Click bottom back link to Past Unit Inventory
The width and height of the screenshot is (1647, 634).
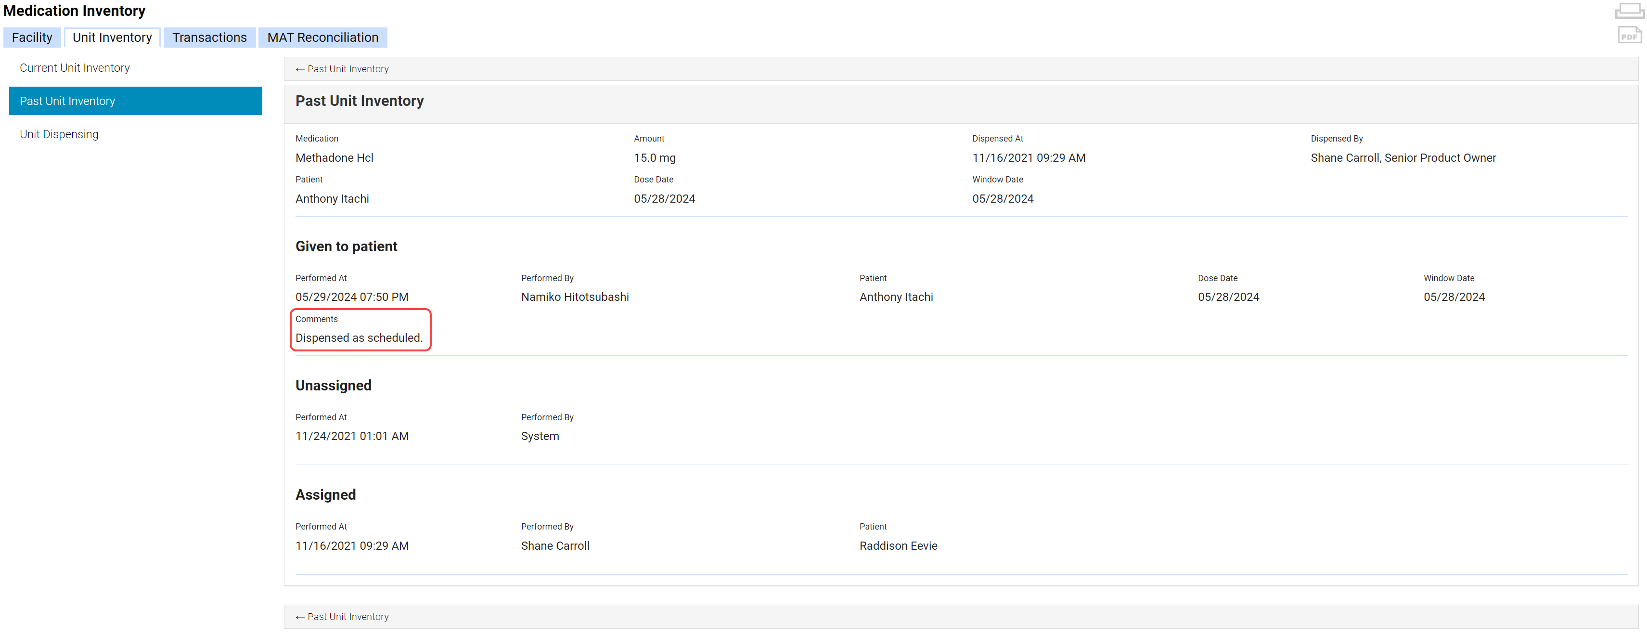coord(342,617)
